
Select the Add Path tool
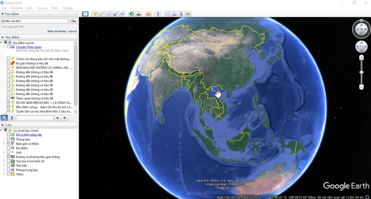tap(109, 14)
